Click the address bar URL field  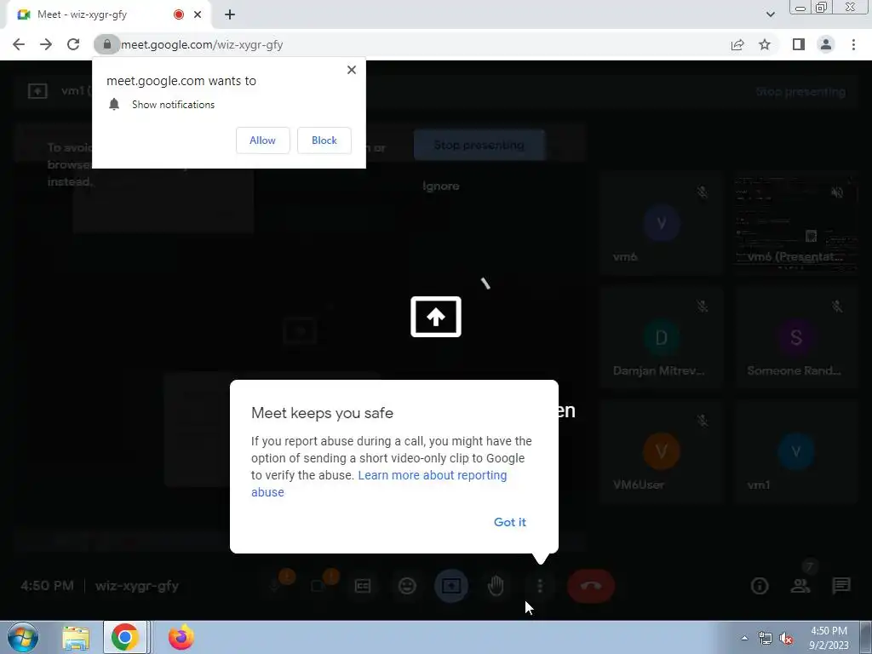tap(411, 44)
